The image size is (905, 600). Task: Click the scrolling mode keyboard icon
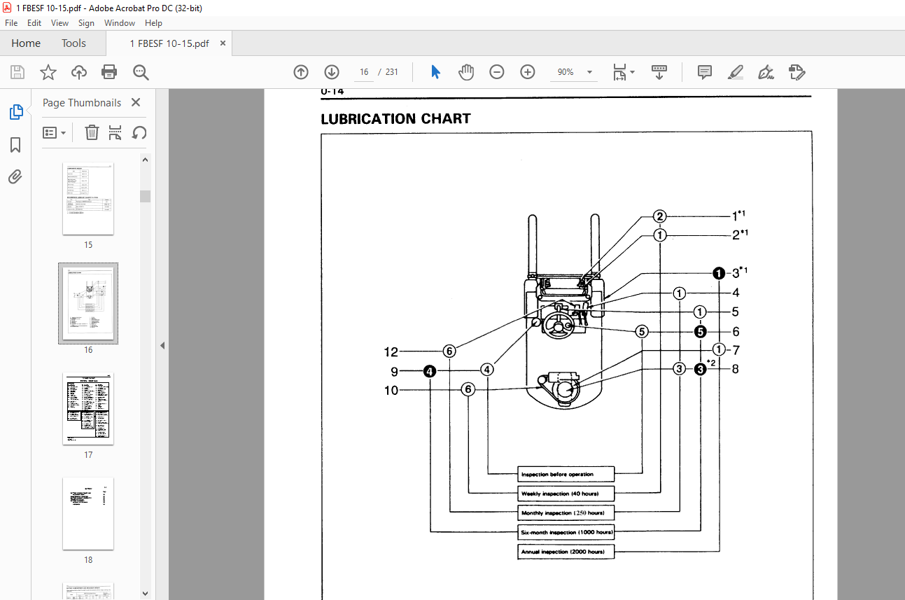(659, 72)
